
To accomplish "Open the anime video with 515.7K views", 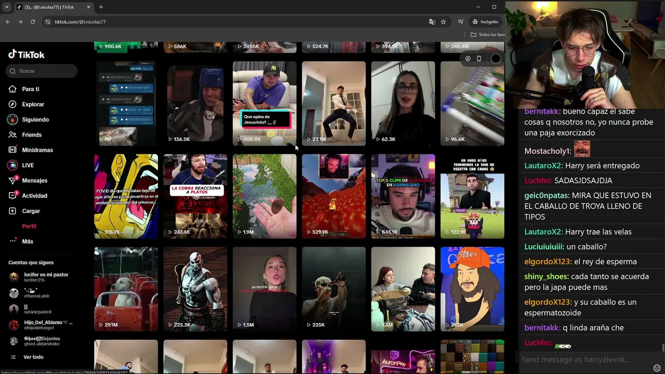I will coord(126,196).
